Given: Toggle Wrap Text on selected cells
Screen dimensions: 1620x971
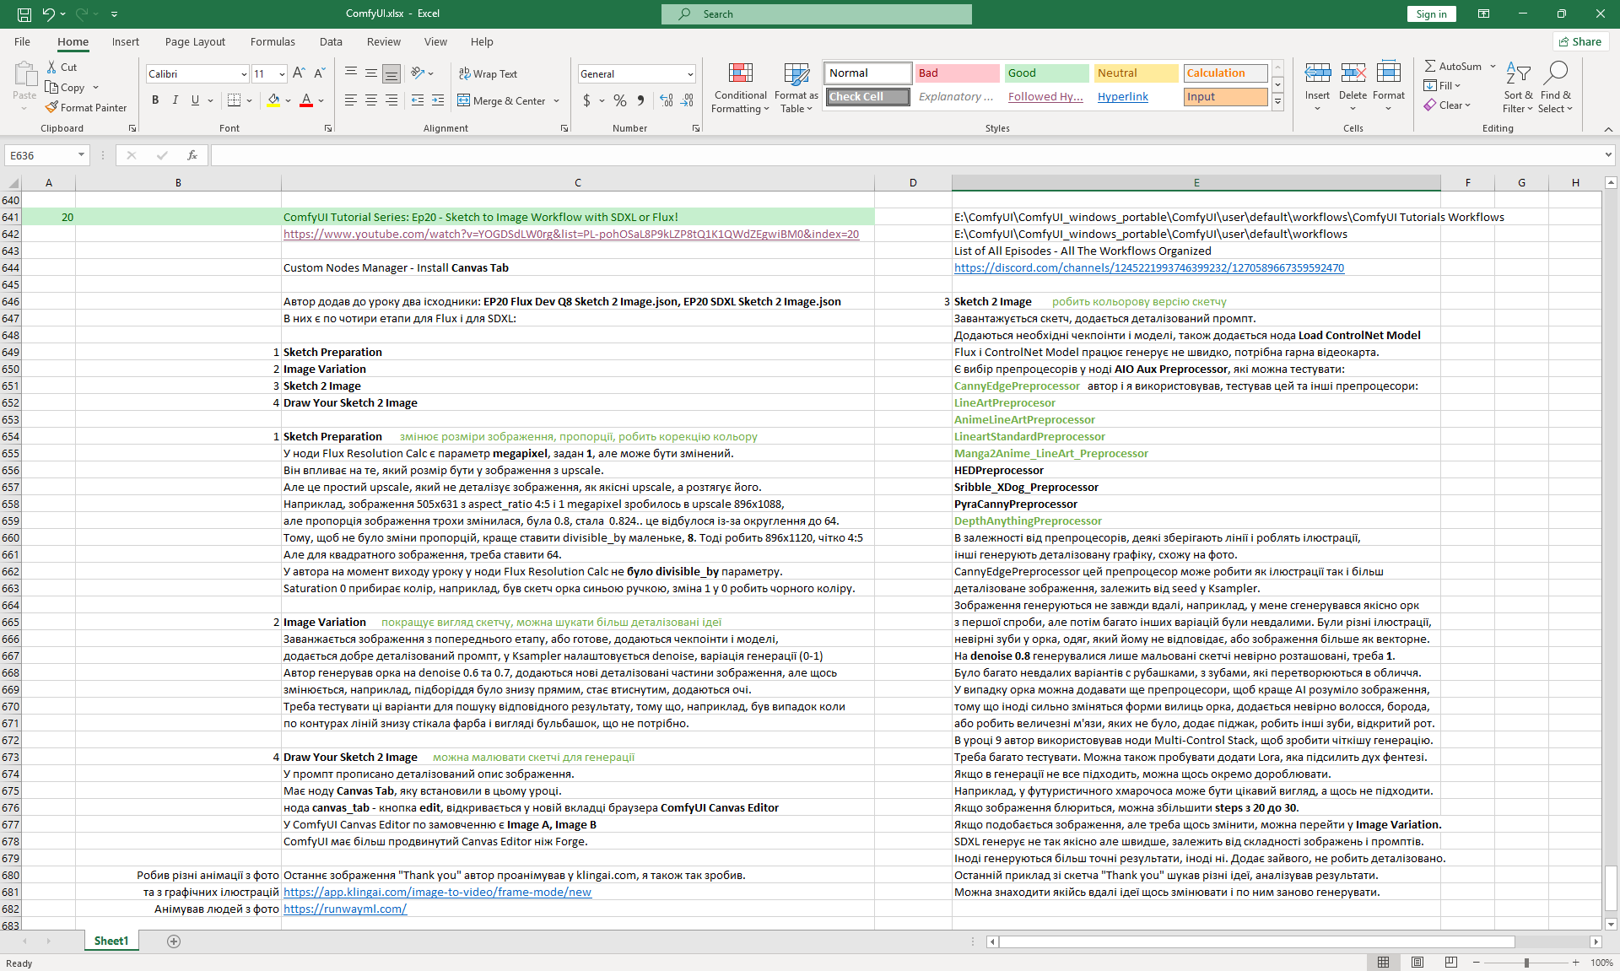Looking at the screenshot, I should click(x=488, y=73).
